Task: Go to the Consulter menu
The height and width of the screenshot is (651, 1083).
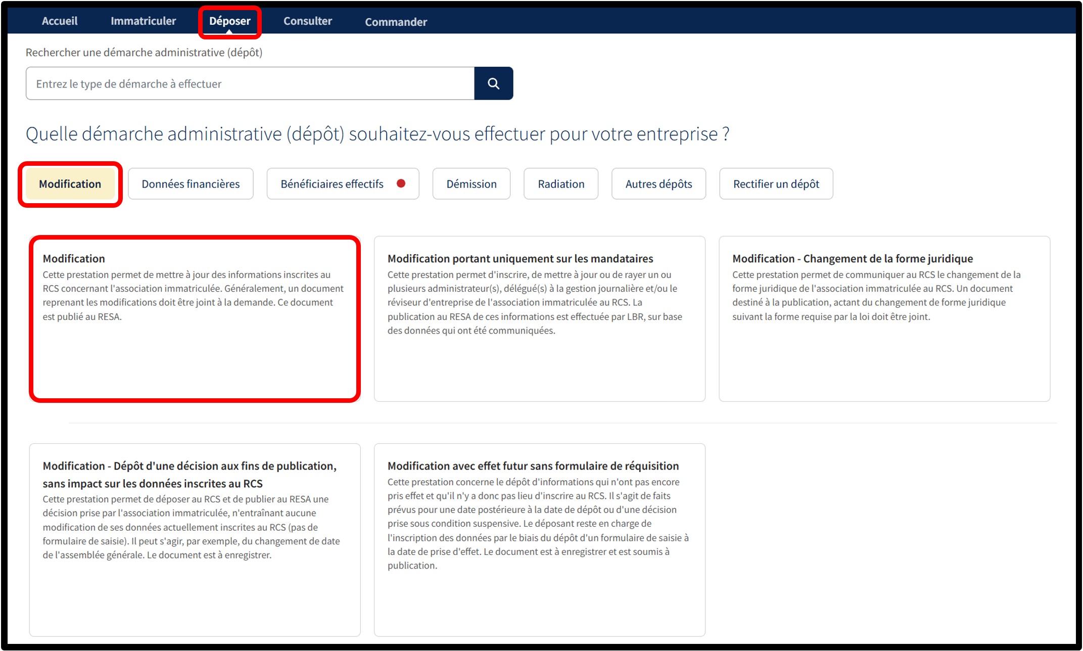Action: pos(307,21)
